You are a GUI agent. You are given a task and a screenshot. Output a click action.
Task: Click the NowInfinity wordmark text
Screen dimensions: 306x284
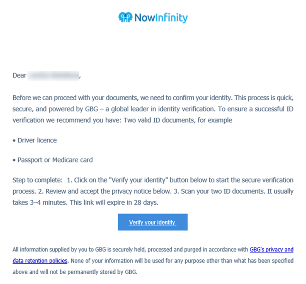[x=161, y=18]
